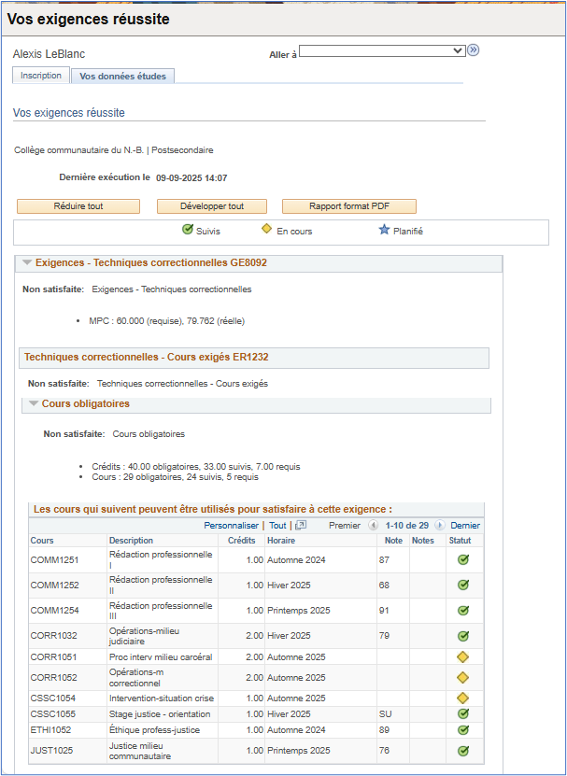
Task: Show the next rows with the right arrow
Action: (440, 526)
